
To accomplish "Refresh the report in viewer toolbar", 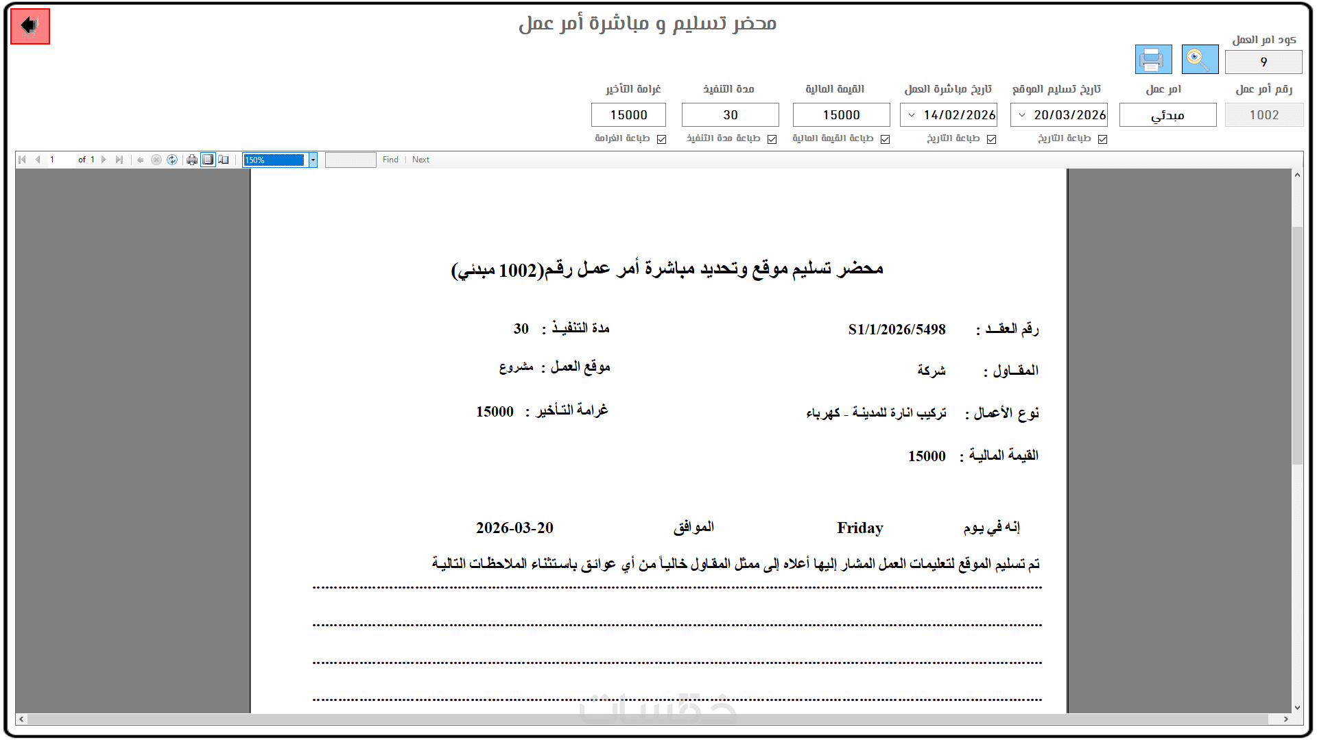I will coord(172,160).
